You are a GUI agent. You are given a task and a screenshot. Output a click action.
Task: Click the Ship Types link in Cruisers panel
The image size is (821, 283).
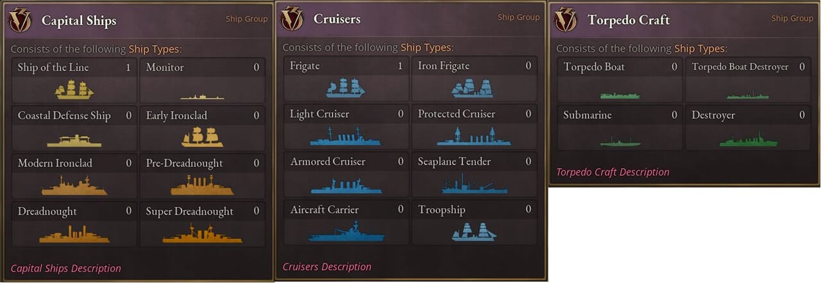[426, 47]
